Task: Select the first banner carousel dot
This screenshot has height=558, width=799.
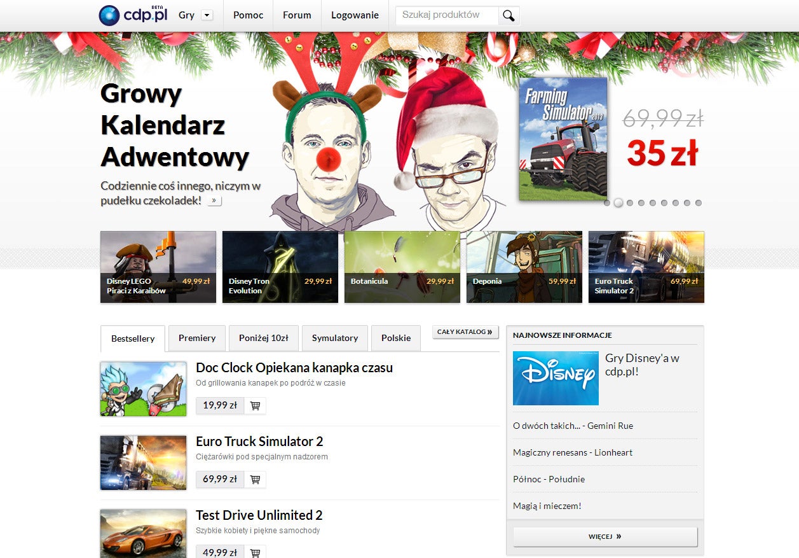Action: (x=607, y=203)
